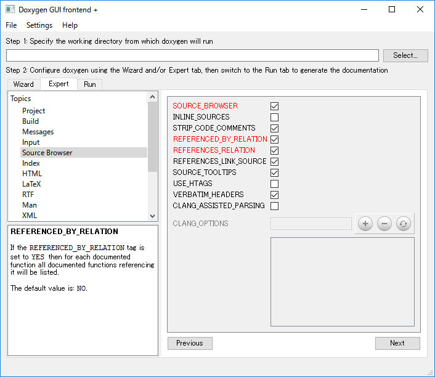
Task: Click the CLANG_OPTIONS text input field
Action: tap(311, 224)
